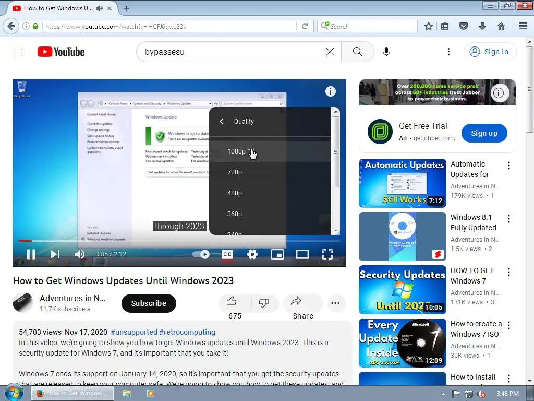Toggle autoplay switch in player

[201, 254]
